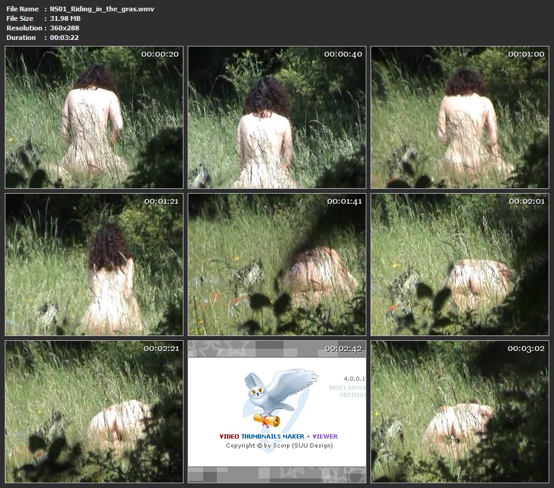The image size is (554, 488).
Task: Open the thumbnail at 00:02:21
Action: [94, 411]
